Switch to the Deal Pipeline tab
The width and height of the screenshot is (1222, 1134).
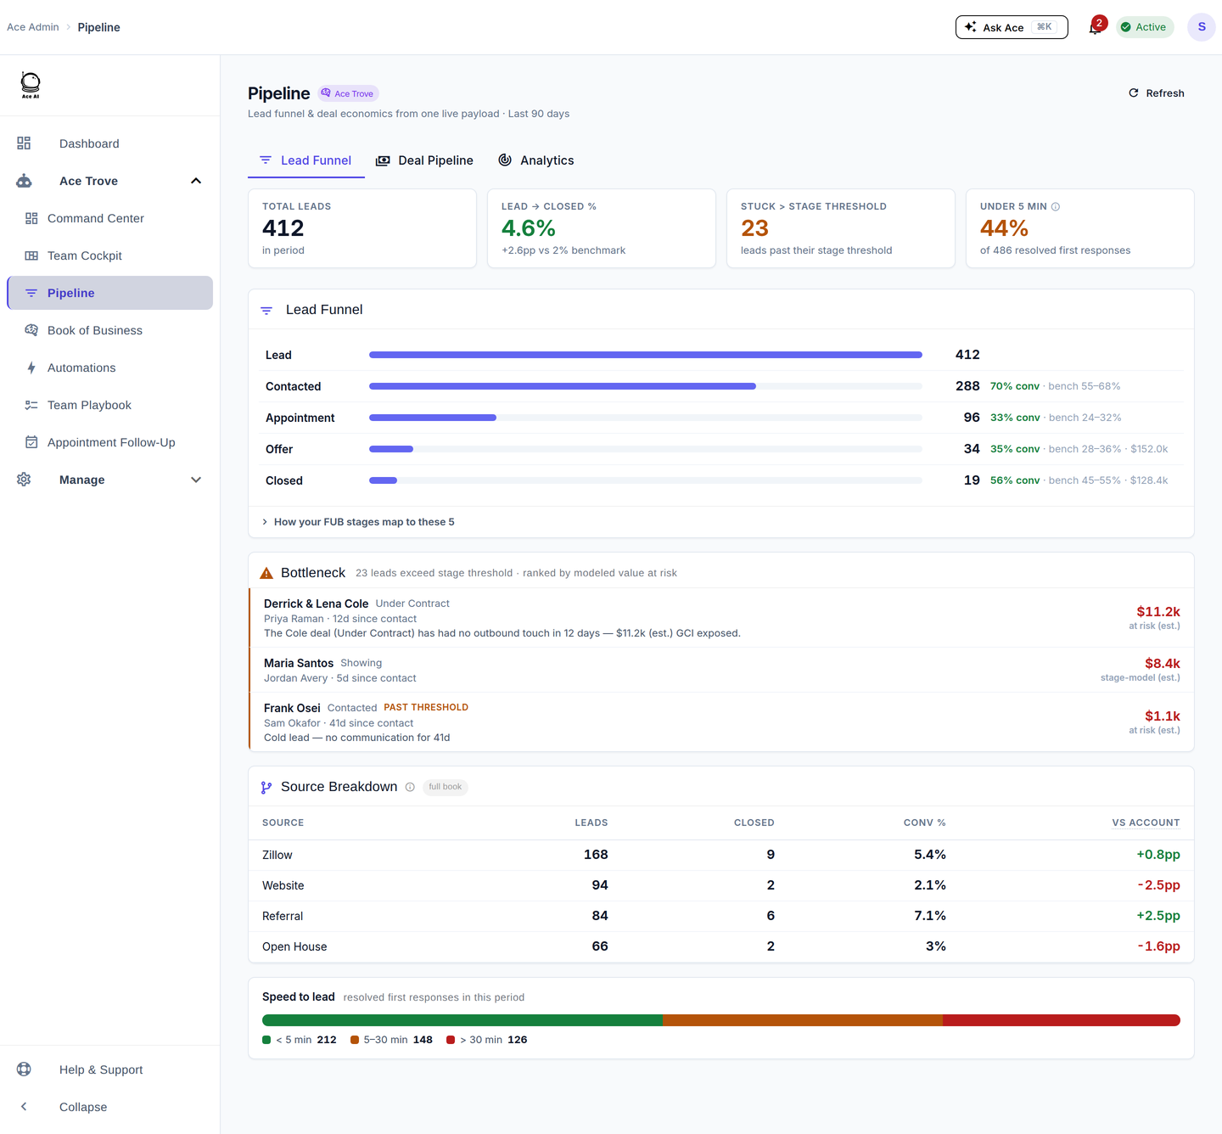[x=425, y=160]
